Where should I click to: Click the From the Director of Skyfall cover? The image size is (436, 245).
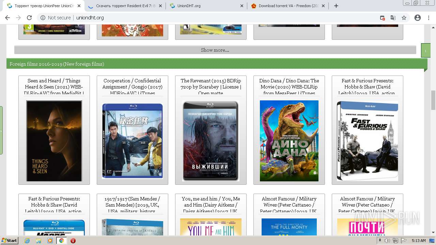tap(133, 227)
